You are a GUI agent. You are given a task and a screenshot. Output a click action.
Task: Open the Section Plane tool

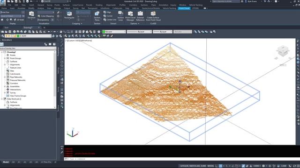[x=97, y=16]
